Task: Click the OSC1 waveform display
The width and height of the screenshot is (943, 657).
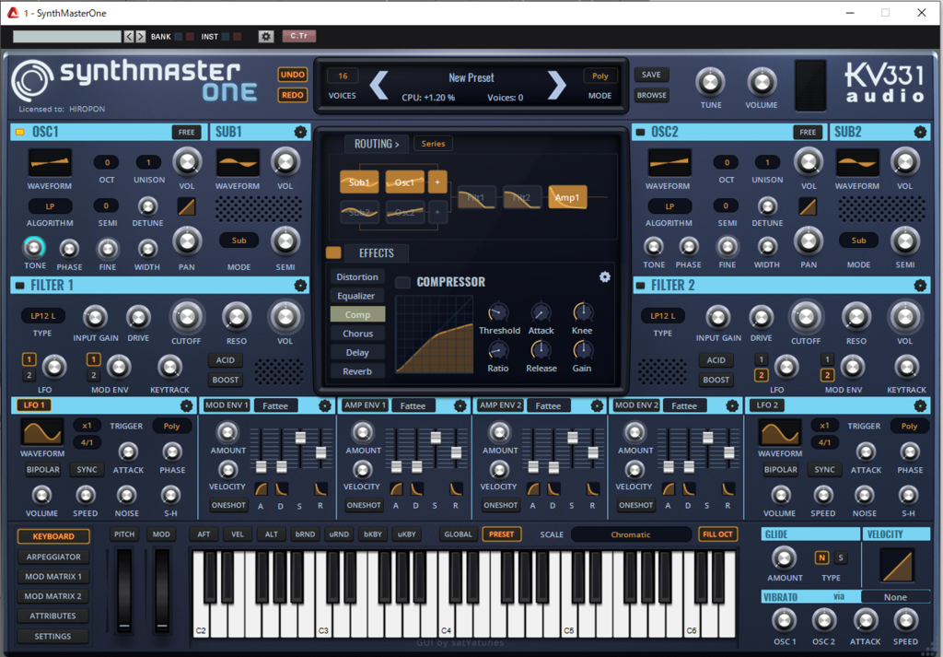Action: tap(50, 163)
